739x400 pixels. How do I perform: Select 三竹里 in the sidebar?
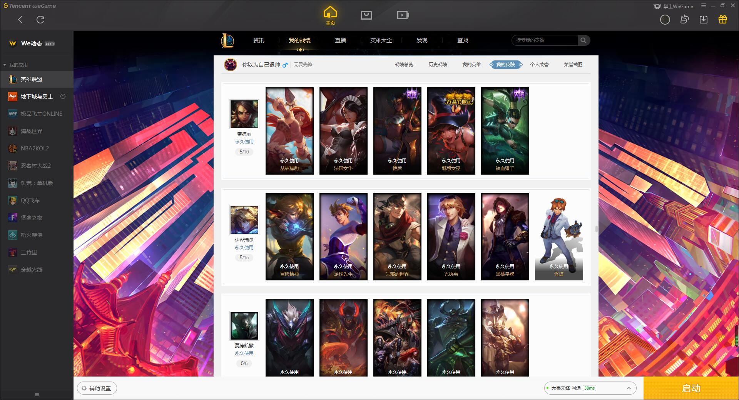pos(37,252)
